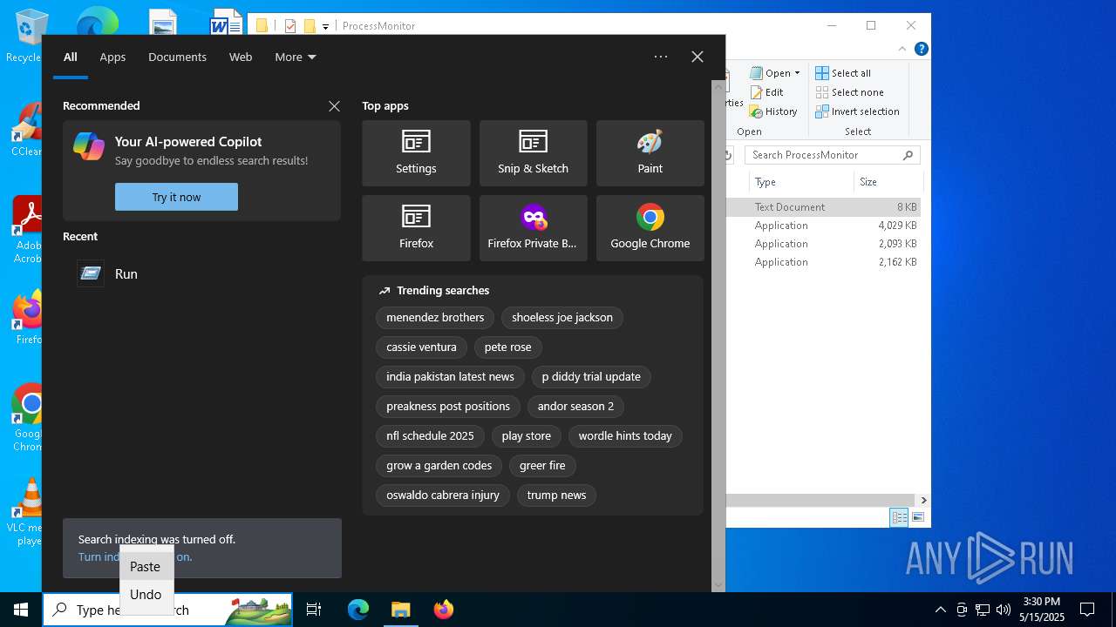1116x627 pixels.
Task: Choose Paste from the context menu
Action: (x=146, y=566)
